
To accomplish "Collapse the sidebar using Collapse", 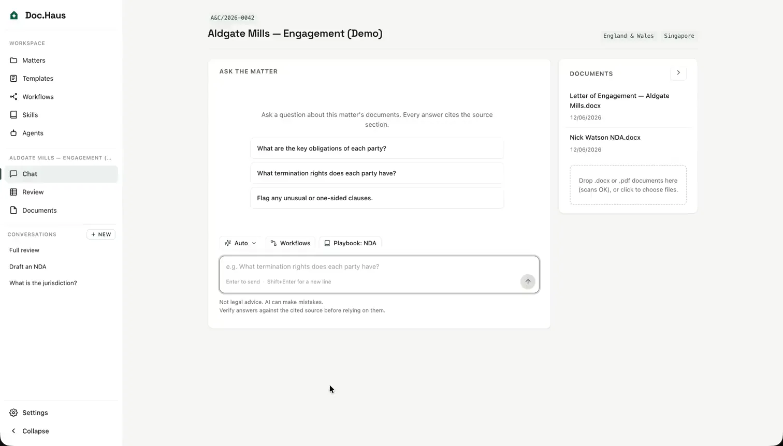I will click(x=61, y=431).
